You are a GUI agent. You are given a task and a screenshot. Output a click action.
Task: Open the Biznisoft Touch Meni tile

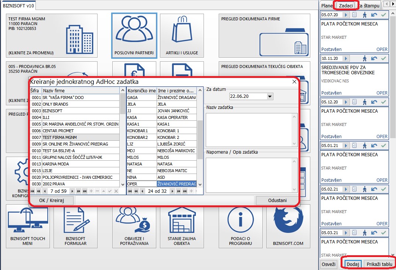tap(28, 226)
